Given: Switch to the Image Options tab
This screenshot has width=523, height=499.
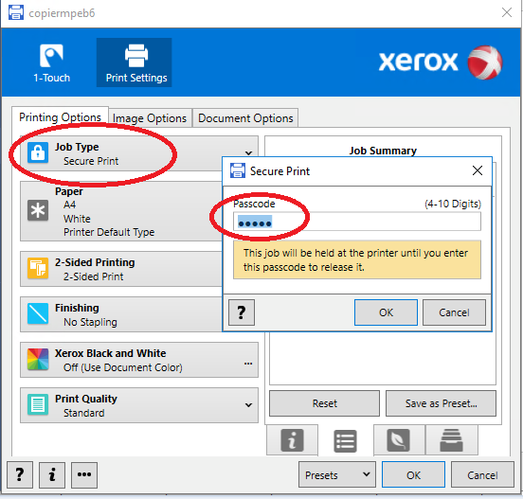Looking at the screenshot, I should (x=150, y=118).
